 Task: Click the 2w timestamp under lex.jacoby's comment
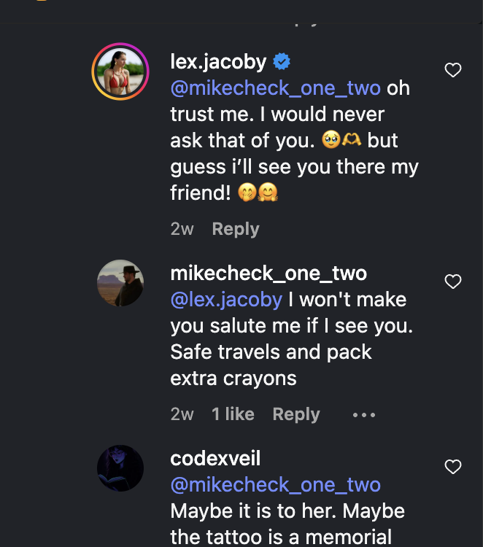(182, 229)
